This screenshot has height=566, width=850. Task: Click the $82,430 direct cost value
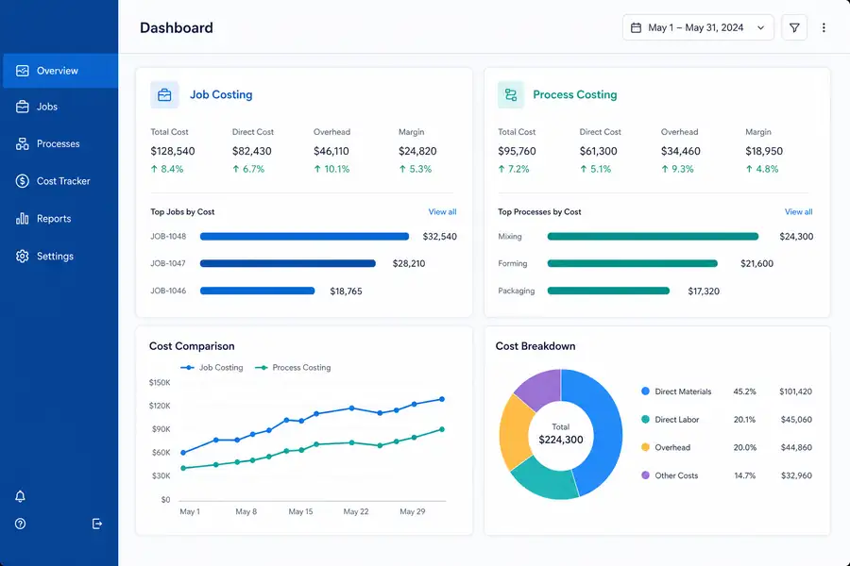[251, 151]
